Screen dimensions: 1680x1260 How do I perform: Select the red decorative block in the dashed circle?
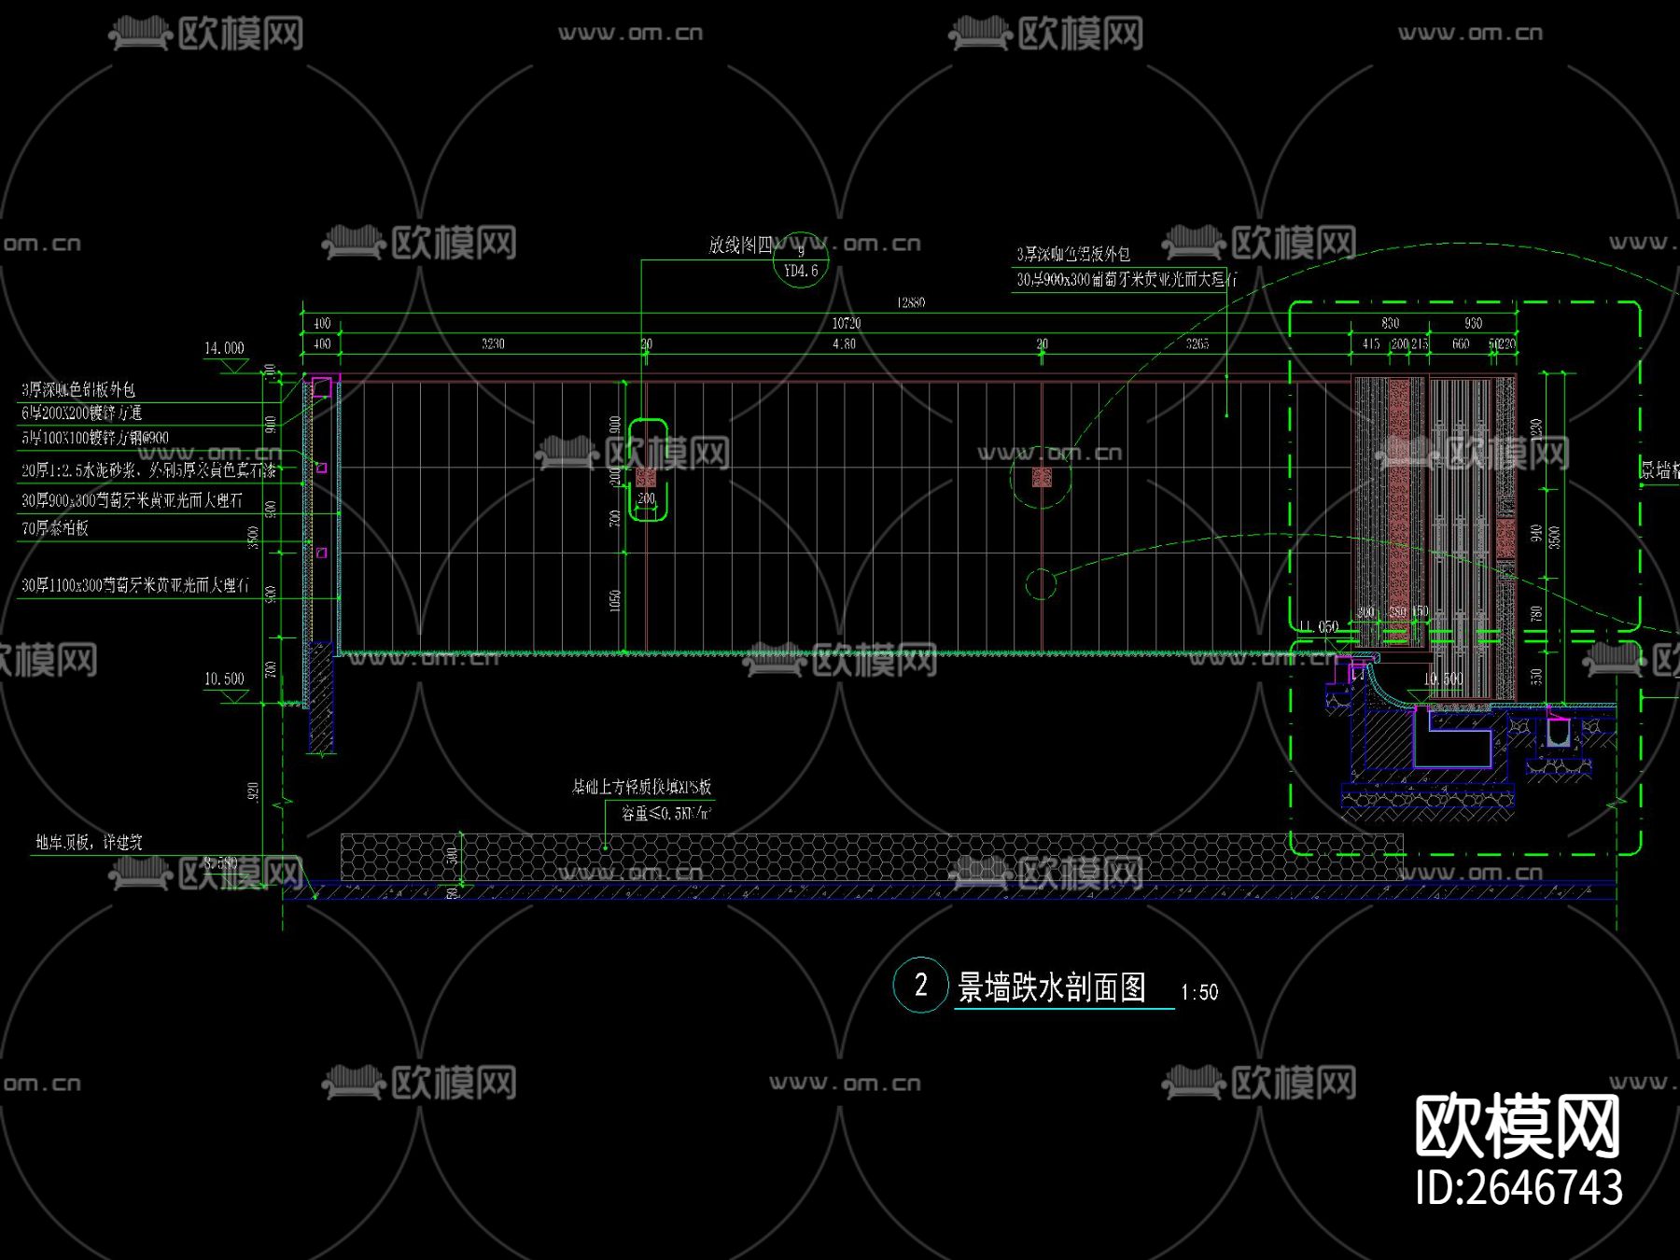pyautogui.click(x=1042, y=477)
